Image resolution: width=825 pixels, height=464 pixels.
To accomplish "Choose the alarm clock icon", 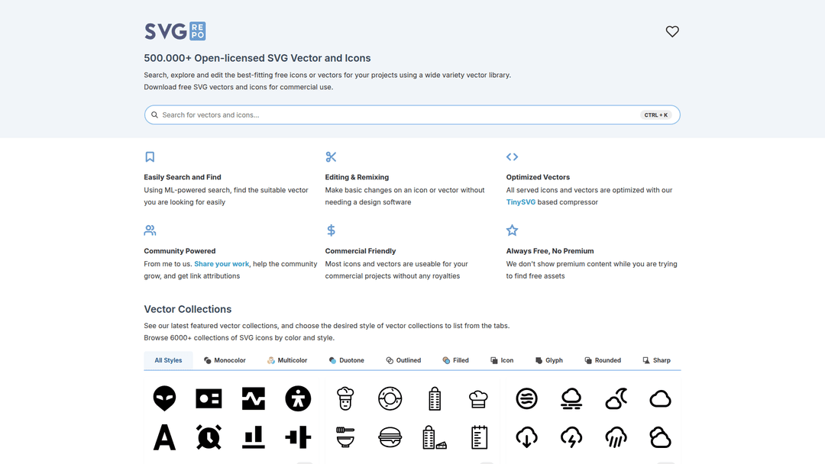I will (209, 437).
